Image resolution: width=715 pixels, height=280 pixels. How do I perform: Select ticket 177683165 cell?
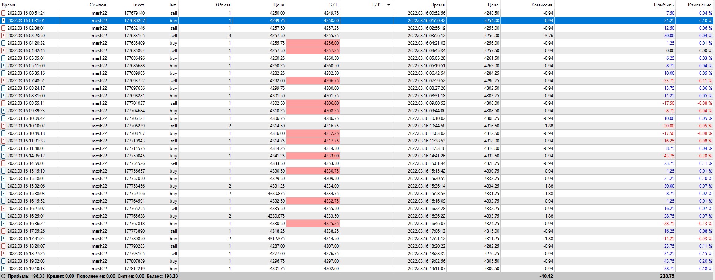point(134,36)
